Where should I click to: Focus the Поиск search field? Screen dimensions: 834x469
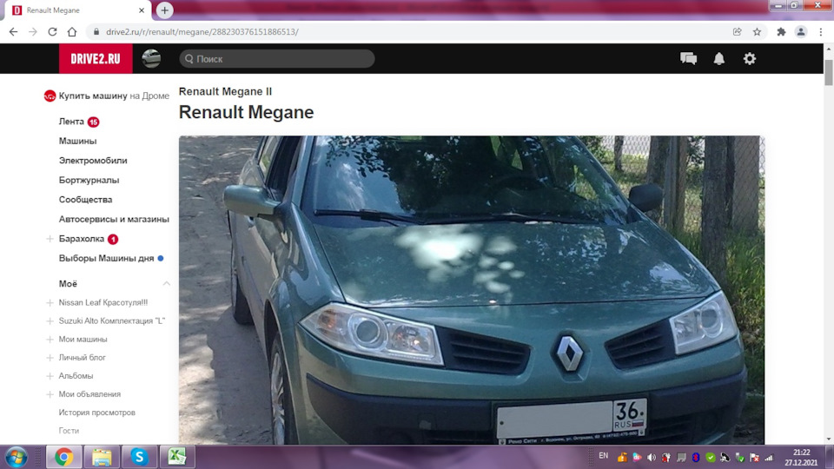click(x=277, y=59)
